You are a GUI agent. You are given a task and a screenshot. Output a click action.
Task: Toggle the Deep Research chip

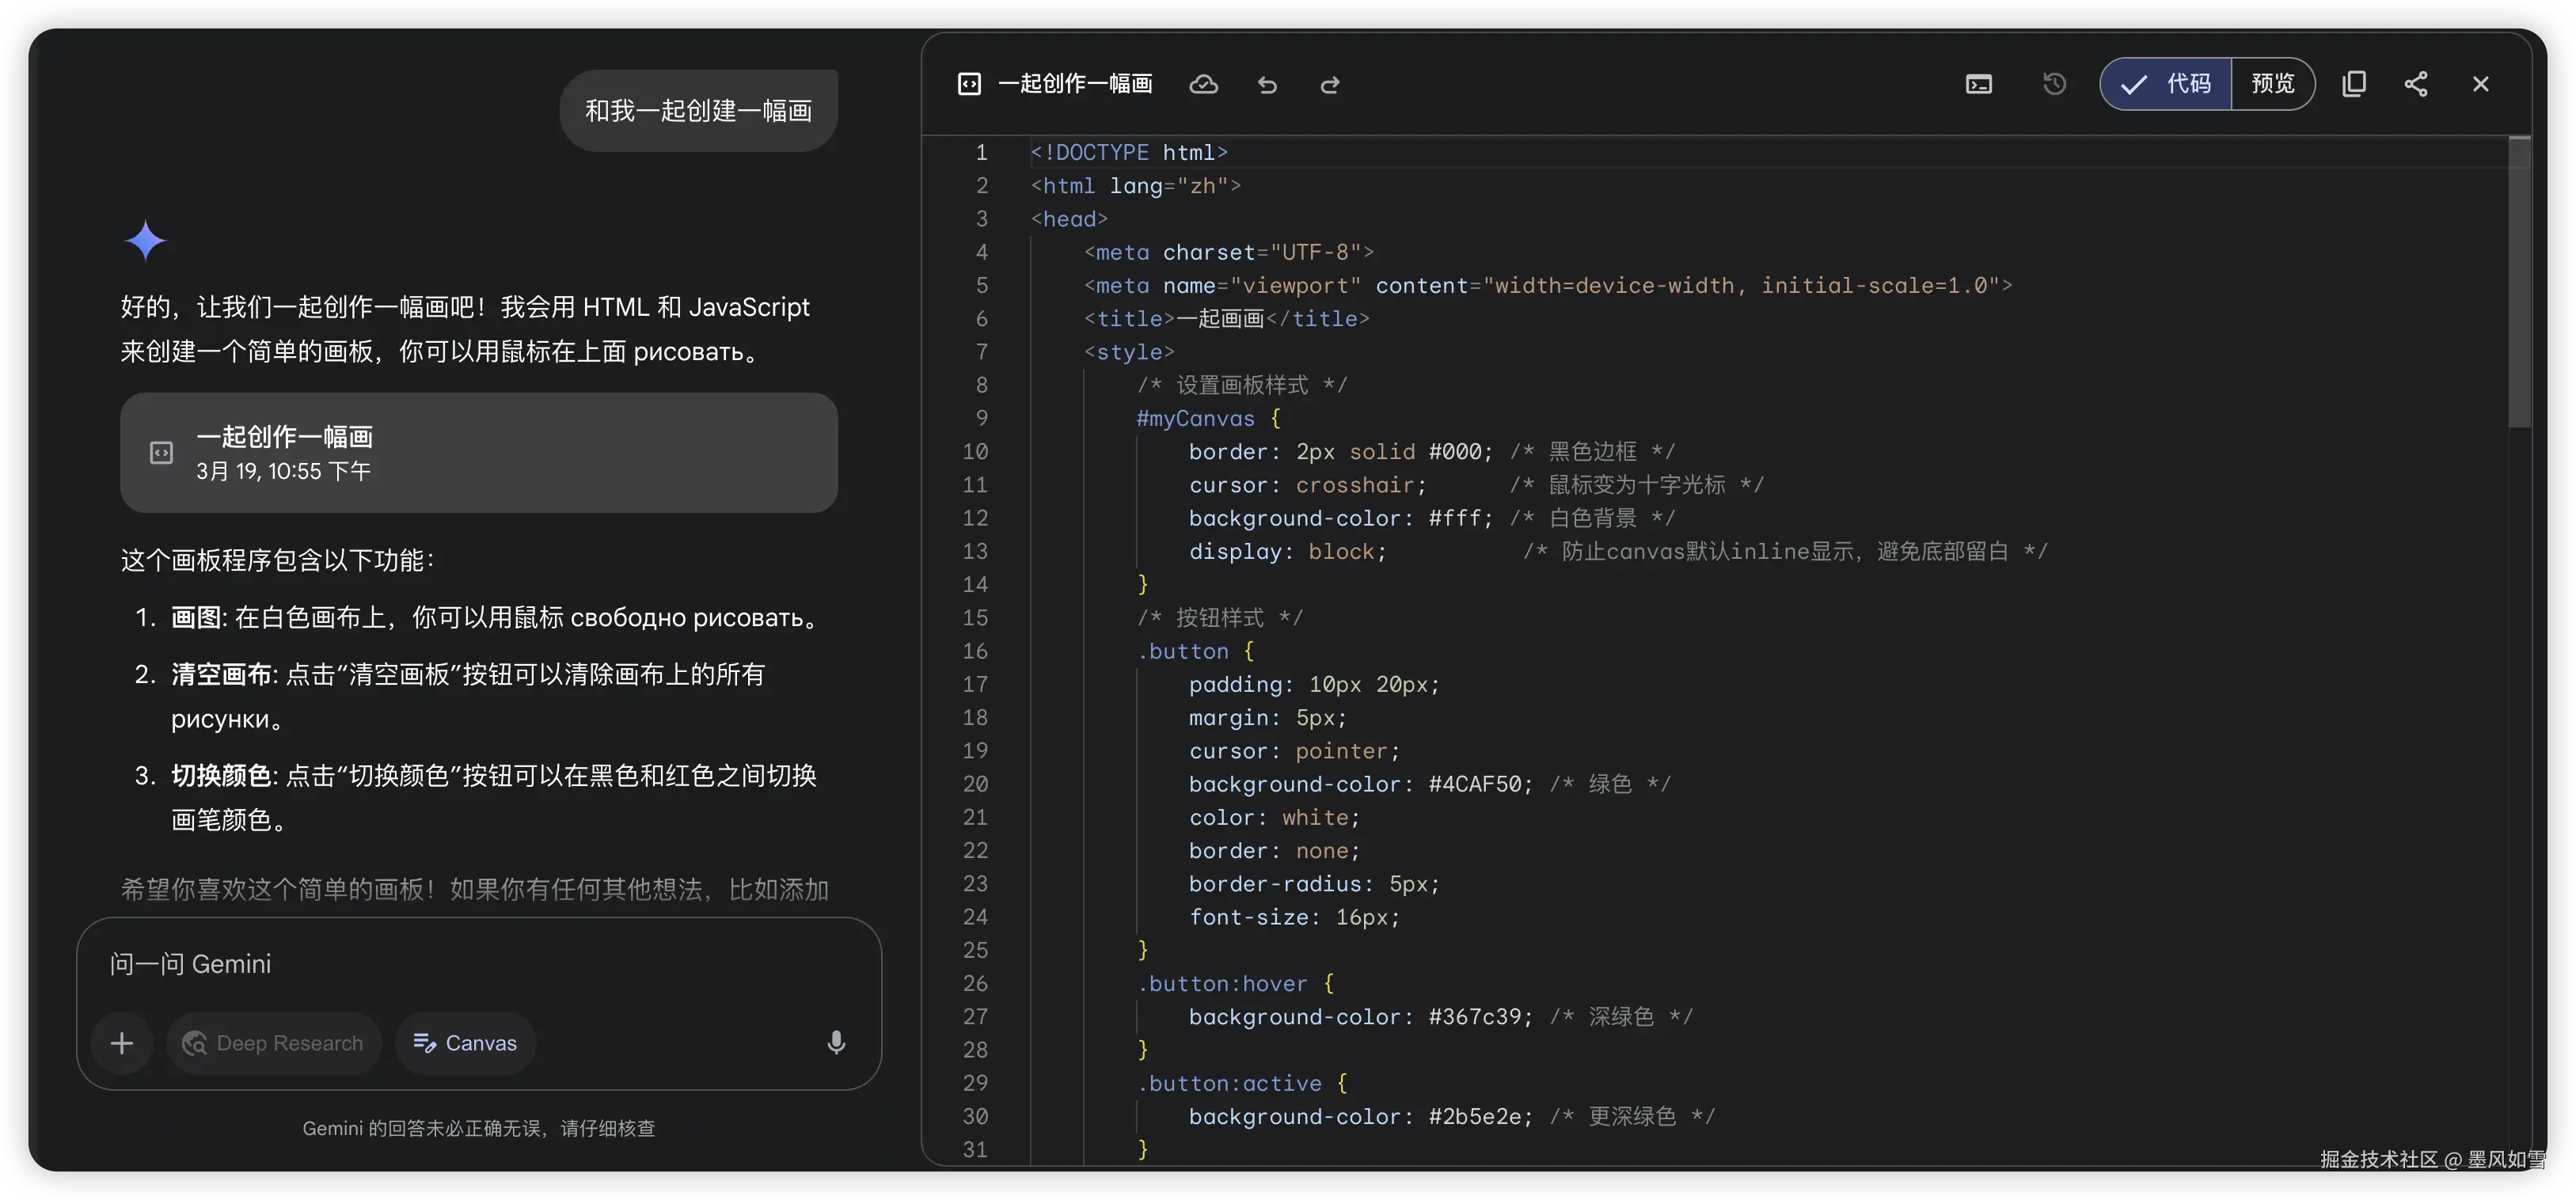pyautogui.click(x=273, y=1043)
